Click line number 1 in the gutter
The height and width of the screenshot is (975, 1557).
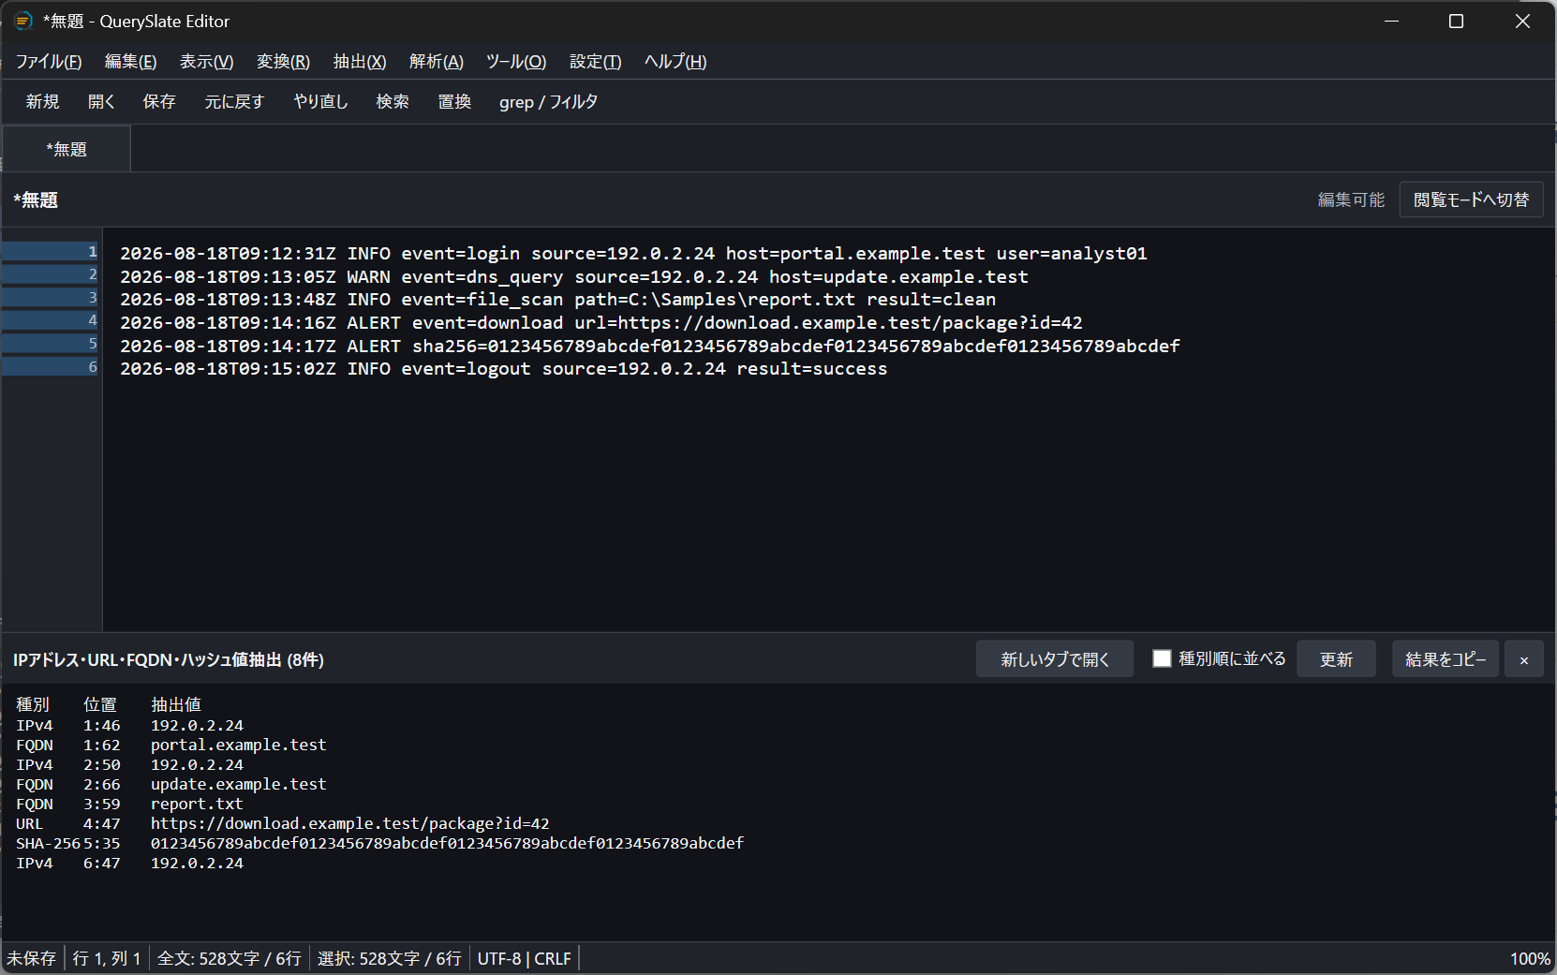pos(93,252)
